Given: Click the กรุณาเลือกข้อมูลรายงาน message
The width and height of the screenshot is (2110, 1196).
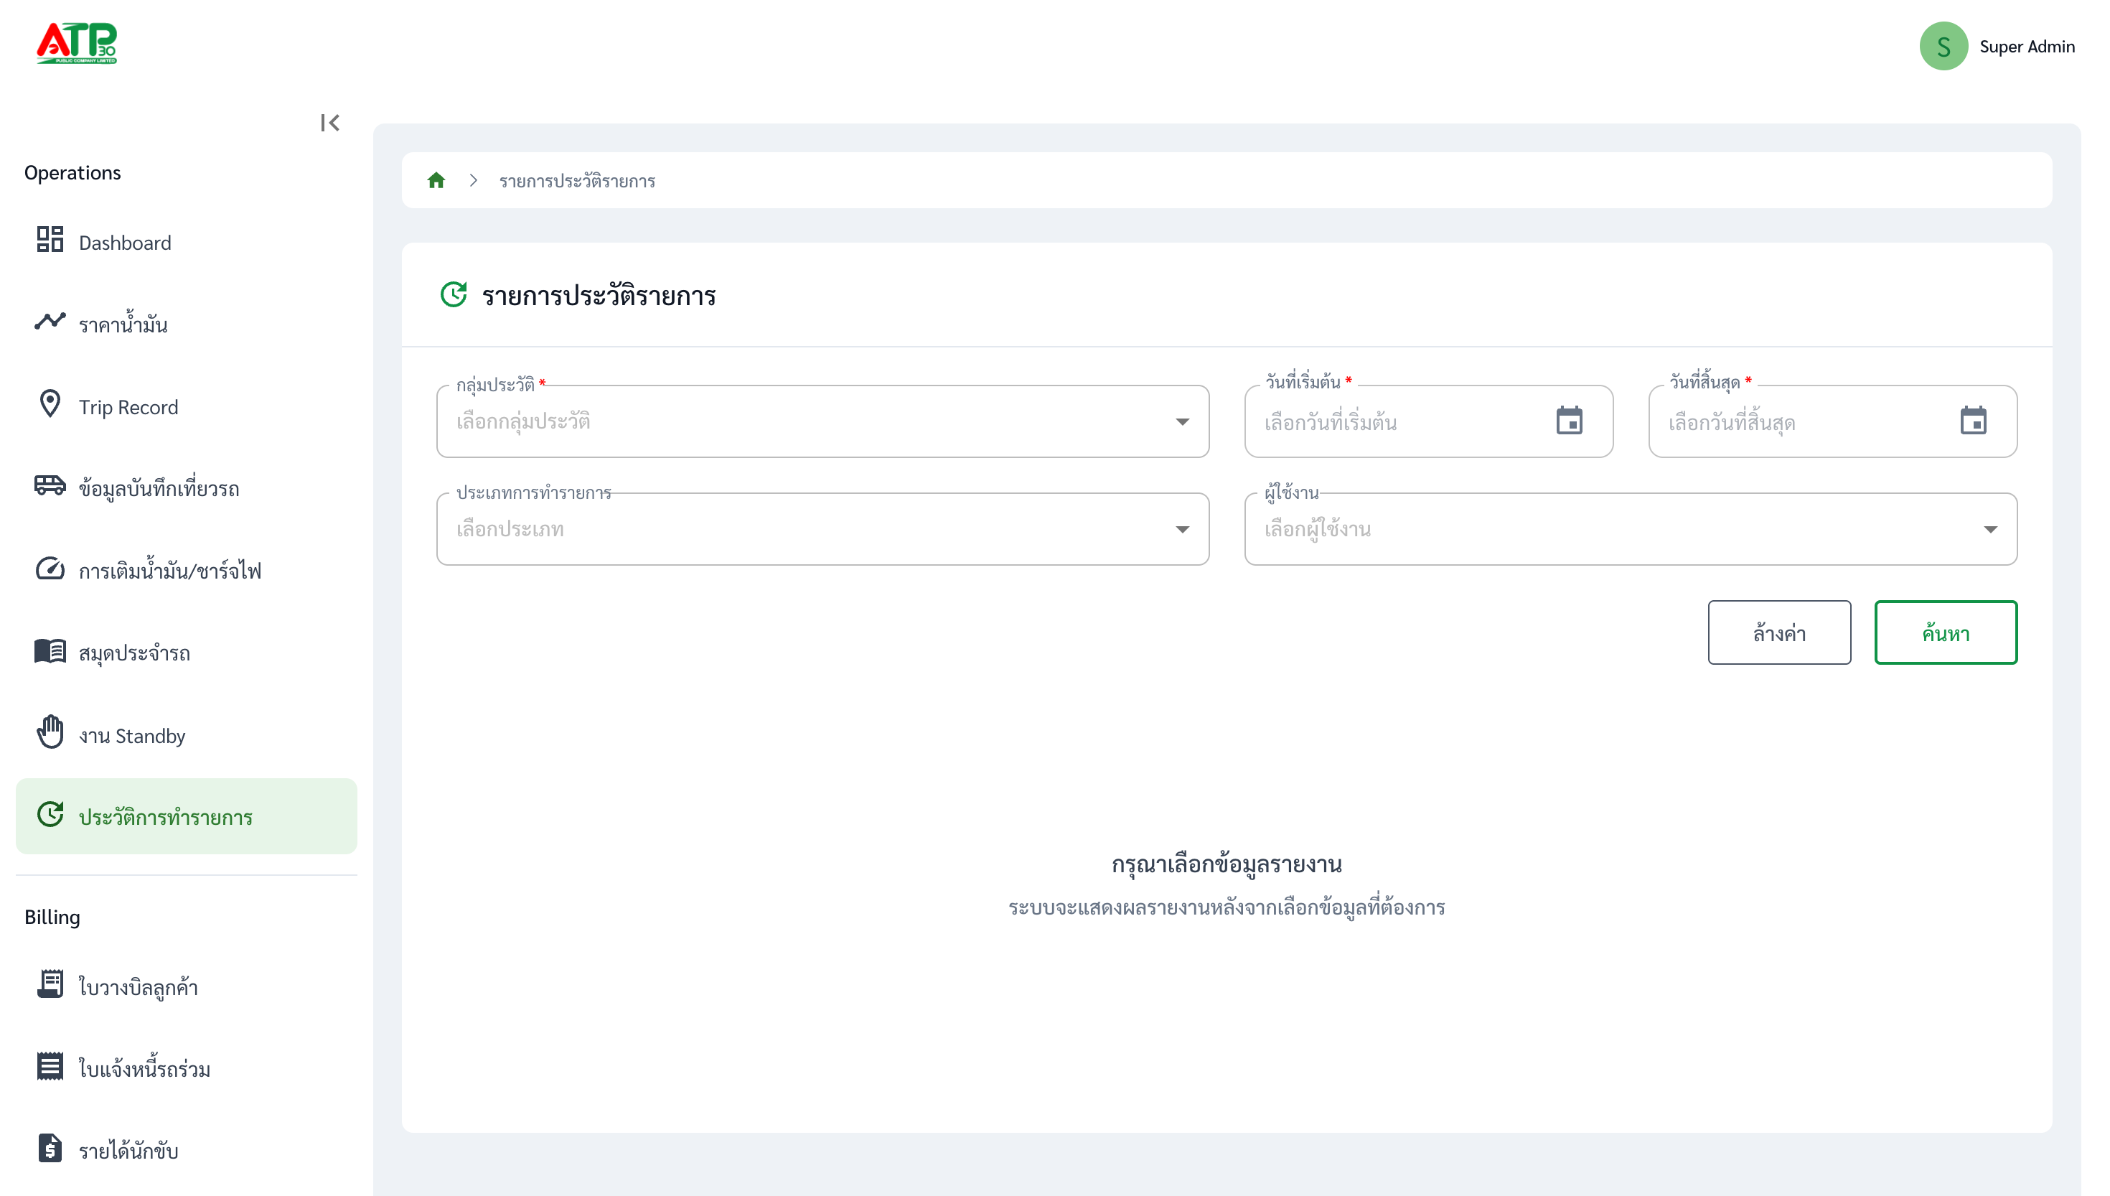Looking at the screenshot, I should click(1227, 864).
